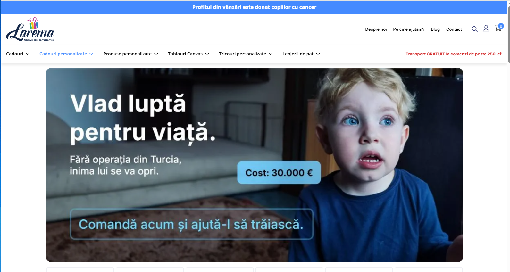Expand the Cadouri personalizate chevron
The width and height of the screenshot is (510, 272).
pos(91,54)
